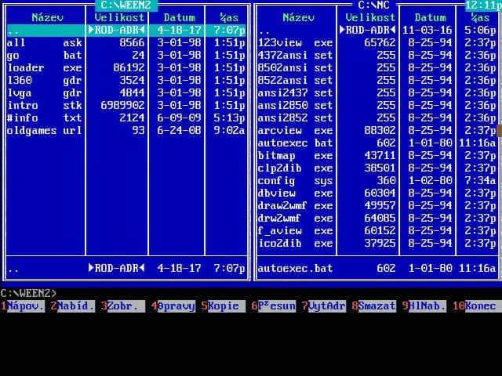
Task: Click the ROD-ADR status line in left panel footer
Action: click(126, 268)
